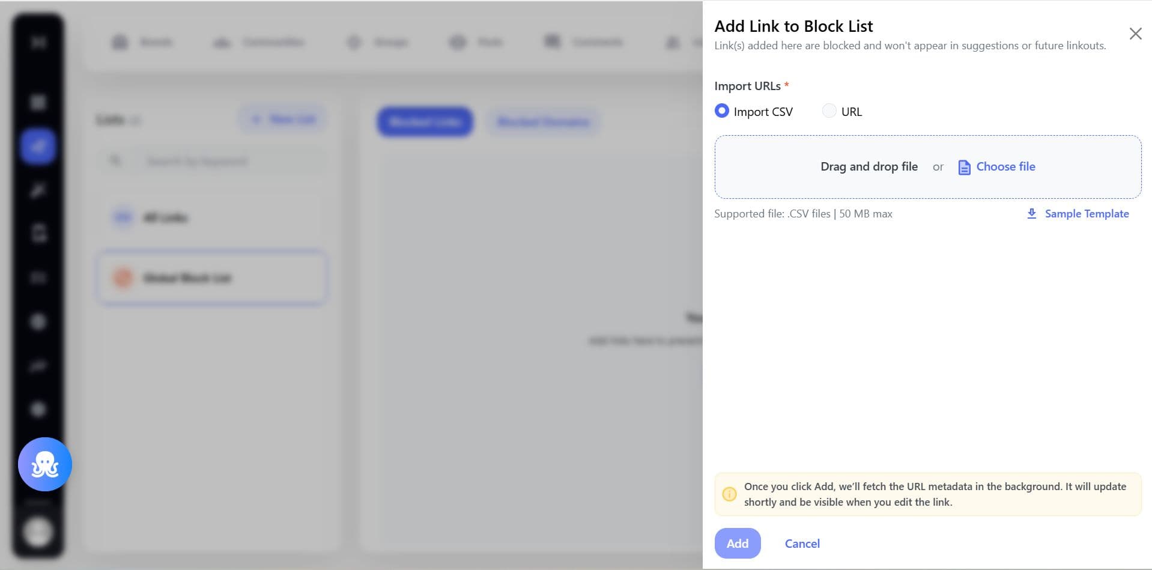
Task: Open the Choose file link
Action: [1005, 167]
